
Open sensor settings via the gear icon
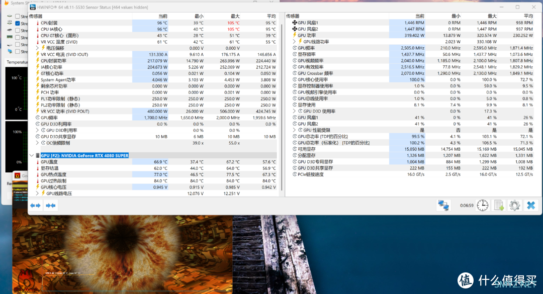[515, 206]
